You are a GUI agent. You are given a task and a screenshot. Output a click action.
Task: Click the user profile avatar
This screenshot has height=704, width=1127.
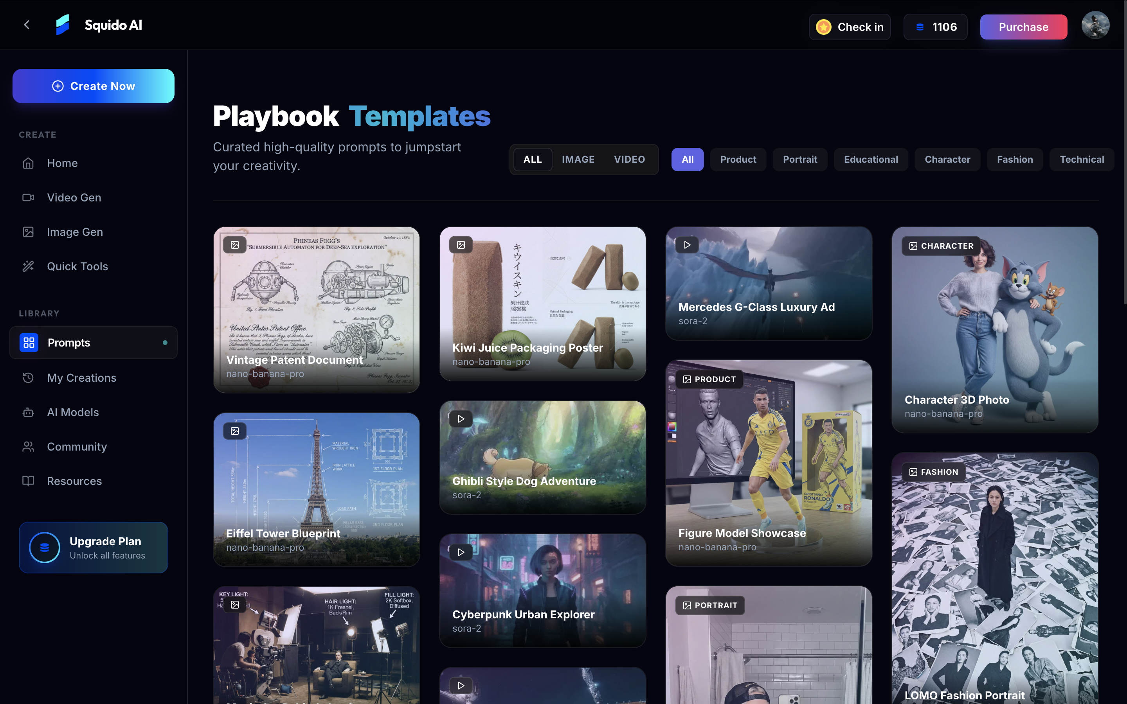tap(1095, 25)
